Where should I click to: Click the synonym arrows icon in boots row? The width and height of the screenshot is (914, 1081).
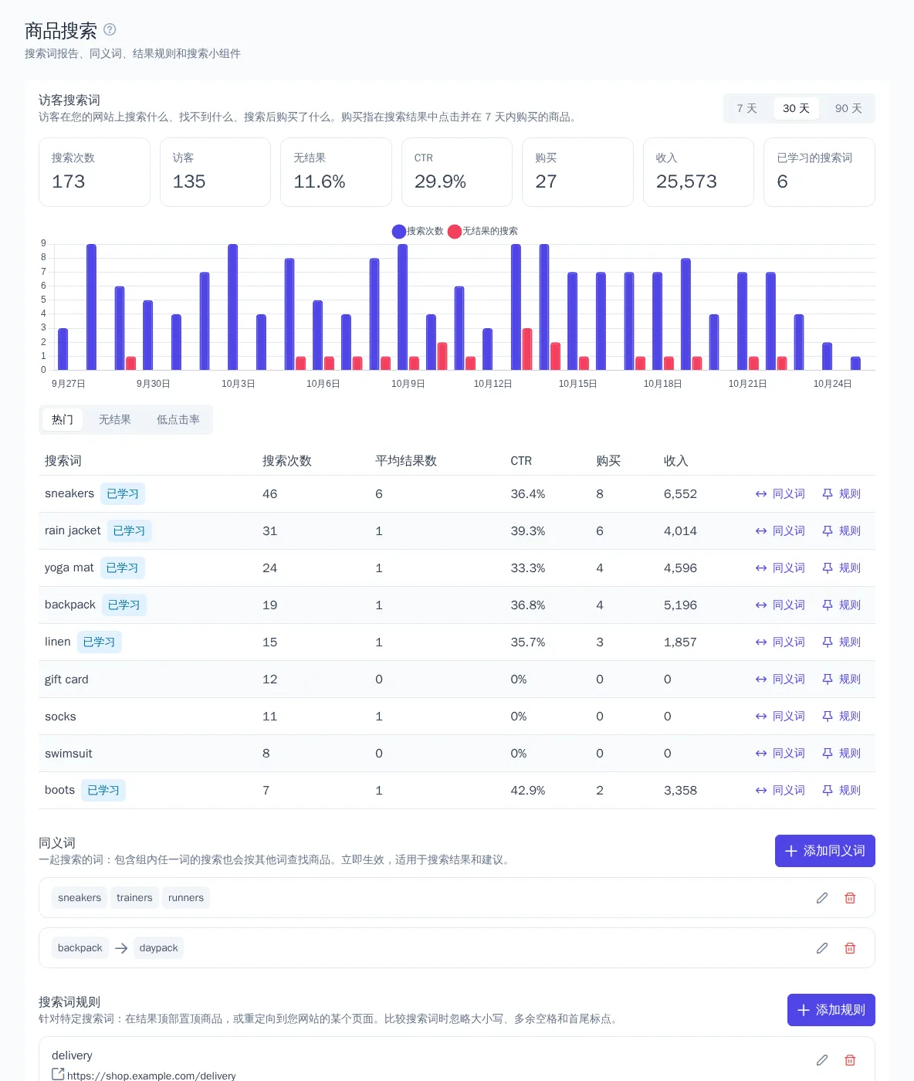click(x=761, y=791)
